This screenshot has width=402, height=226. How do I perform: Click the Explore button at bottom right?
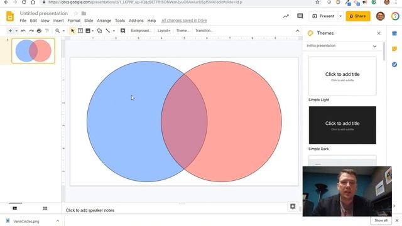click(293, 207)
